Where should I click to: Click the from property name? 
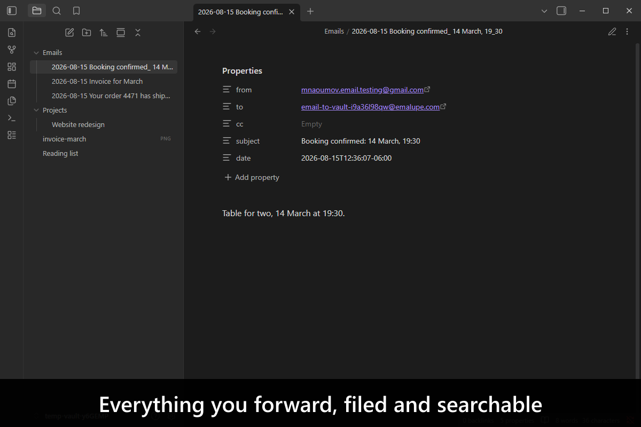click(244, 90)
